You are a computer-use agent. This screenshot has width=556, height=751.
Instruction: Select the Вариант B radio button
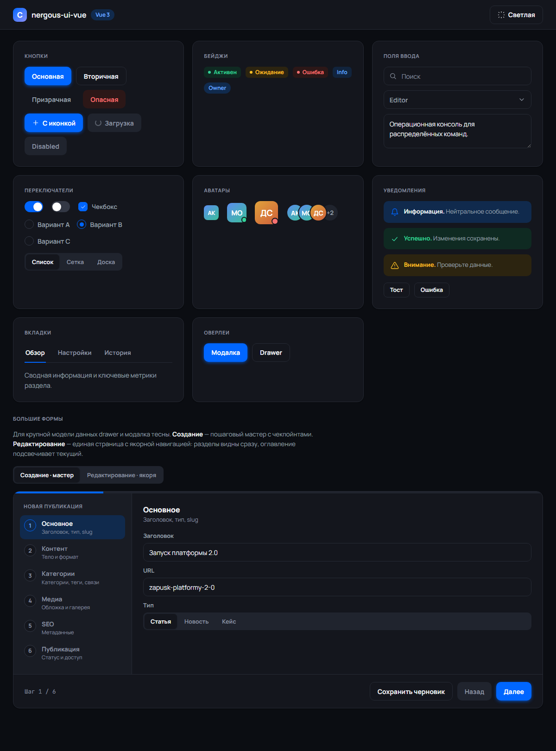point(82,224)
